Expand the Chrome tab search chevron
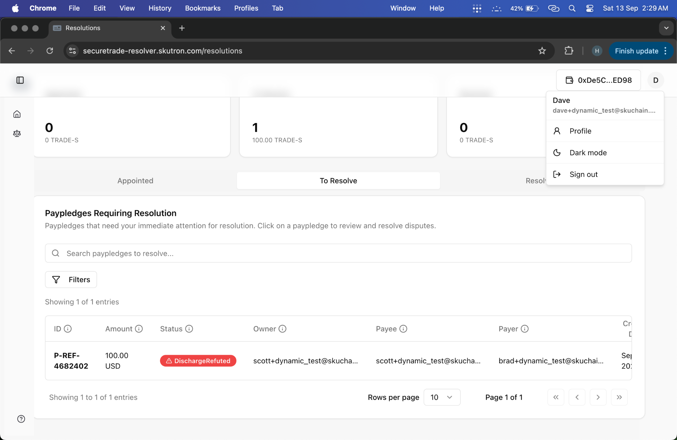 click(666, 28)
